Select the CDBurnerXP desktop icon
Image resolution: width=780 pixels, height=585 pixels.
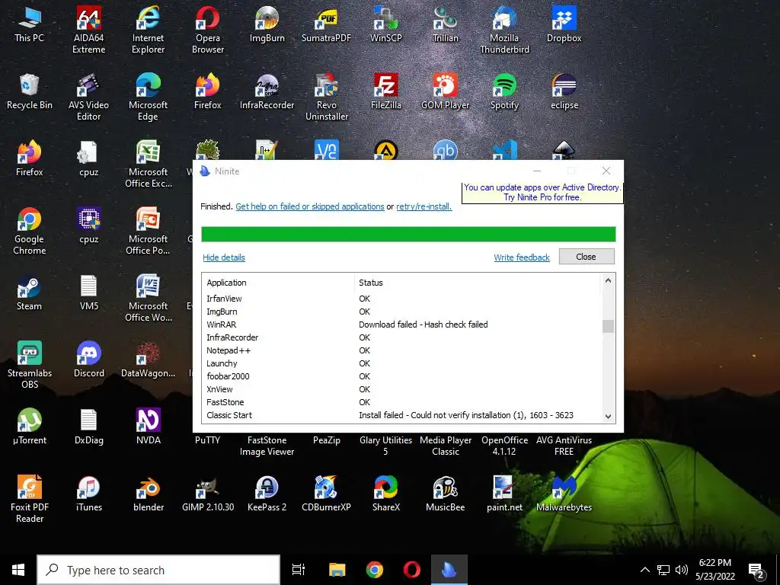coord(326,494)
